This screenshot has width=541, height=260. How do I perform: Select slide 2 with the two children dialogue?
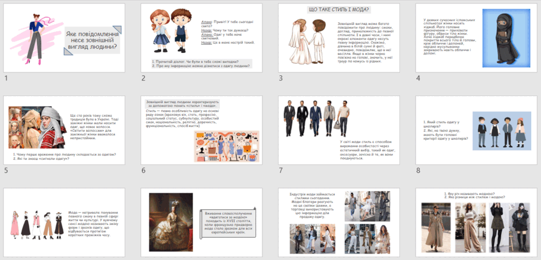tap(201, 38)
